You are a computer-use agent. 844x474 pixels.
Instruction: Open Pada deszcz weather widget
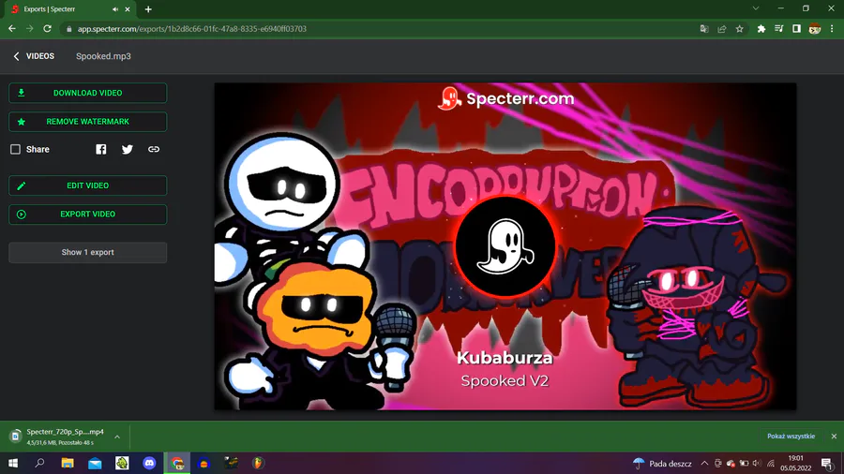pos(662,464)
